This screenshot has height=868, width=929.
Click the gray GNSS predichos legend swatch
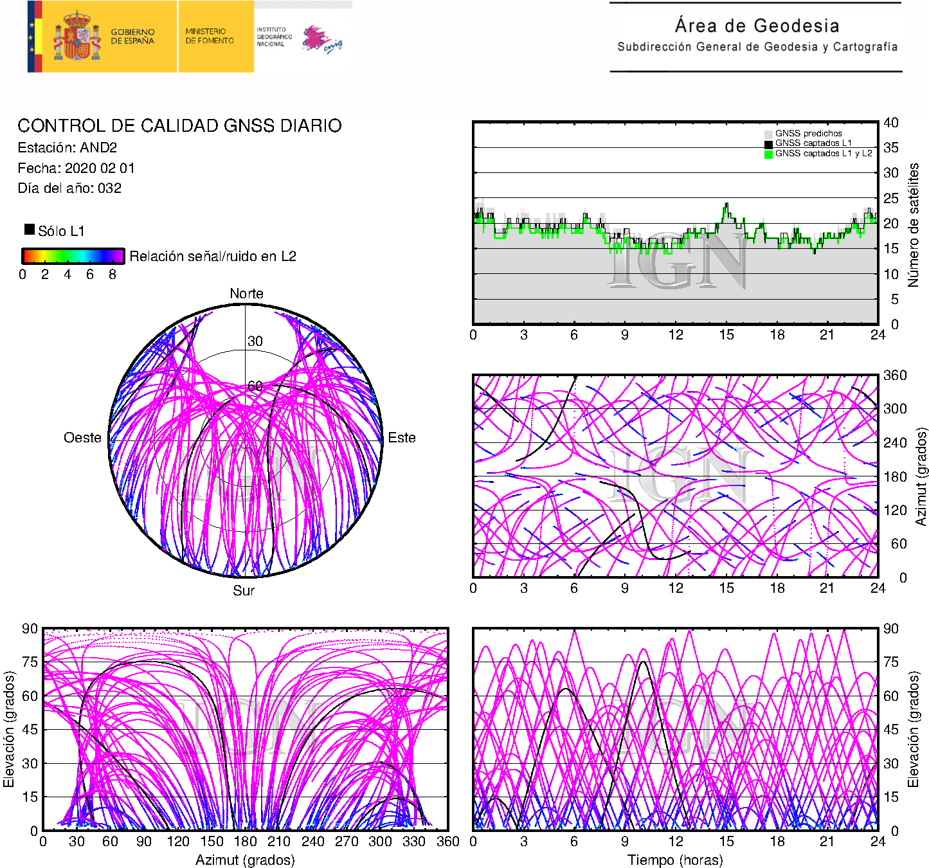(768, 134)
